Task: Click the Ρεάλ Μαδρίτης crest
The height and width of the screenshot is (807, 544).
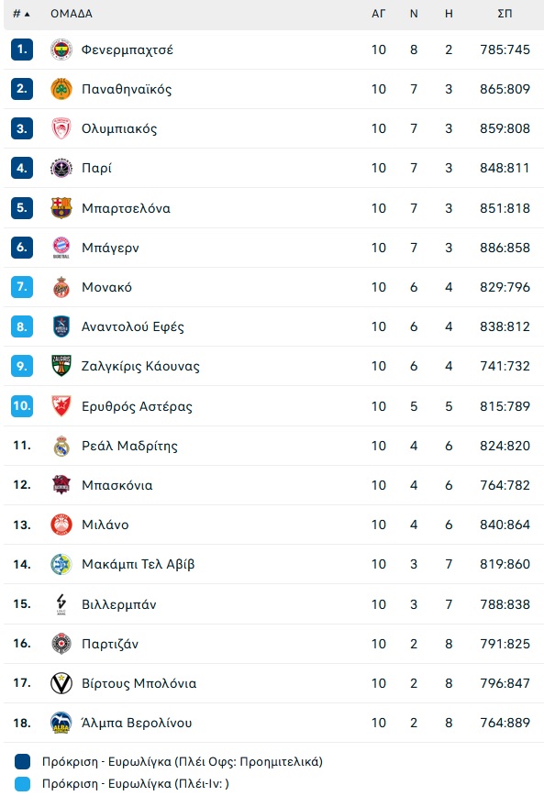Action: coord(61,446)
